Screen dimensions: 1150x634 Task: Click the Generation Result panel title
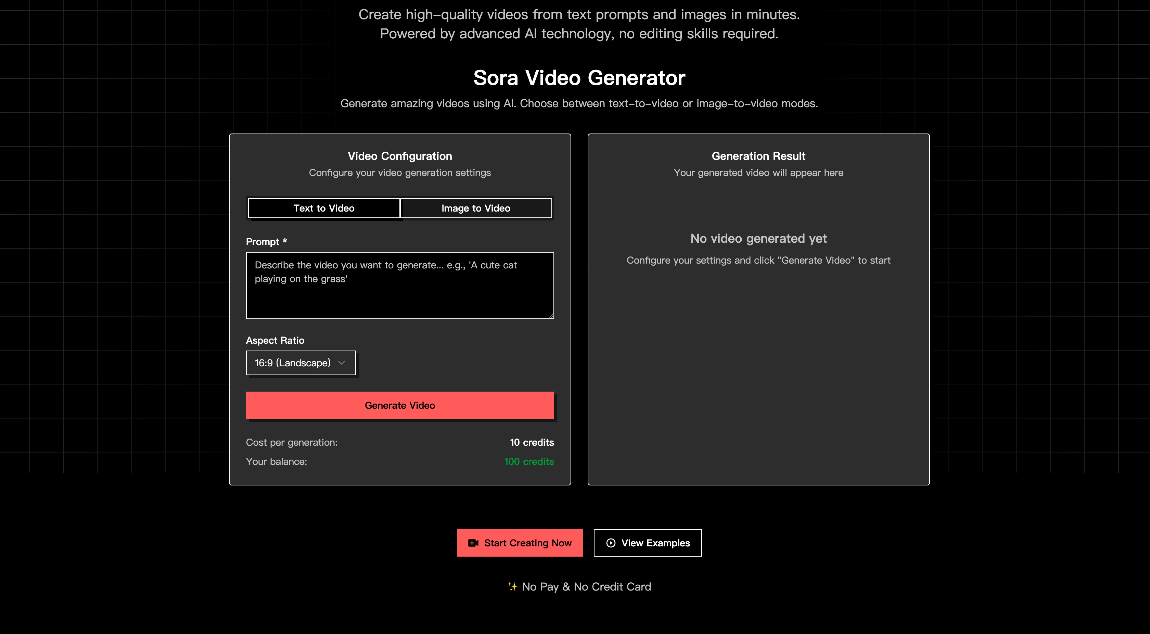pyautogui.click(x=758, y=156)
